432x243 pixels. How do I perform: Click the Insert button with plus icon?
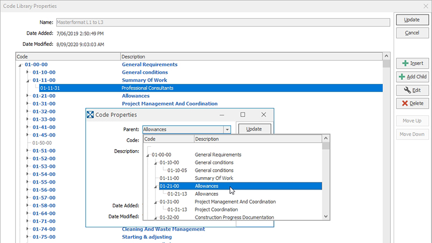click(x=413, y=63)
